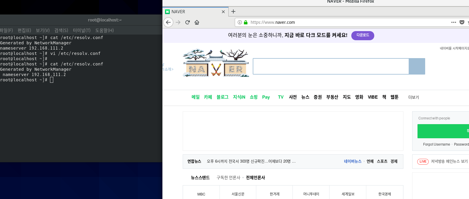Image resolution: width=469 pixels, height=199 pixels.
Task: Switch to 구독한 언론사 tab
Action: (x=228, y=178)
